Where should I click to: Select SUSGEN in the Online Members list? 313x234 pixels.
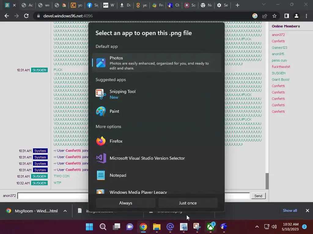coord(278,73)
